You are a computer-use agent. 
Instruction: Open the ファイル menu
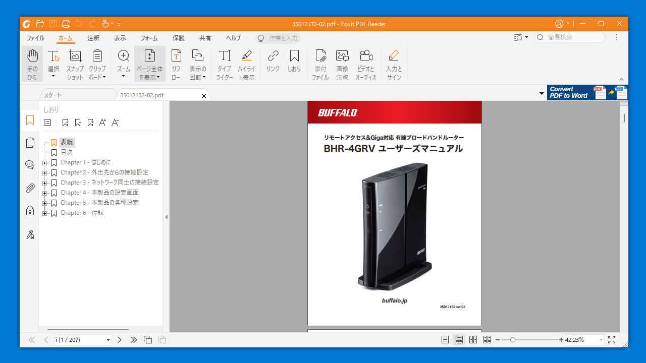tap(35, 38)
